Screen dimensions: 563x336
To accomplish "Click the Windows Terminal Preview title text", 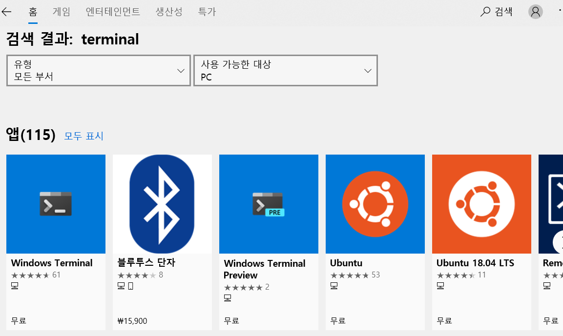I will (x=264, y=269).
